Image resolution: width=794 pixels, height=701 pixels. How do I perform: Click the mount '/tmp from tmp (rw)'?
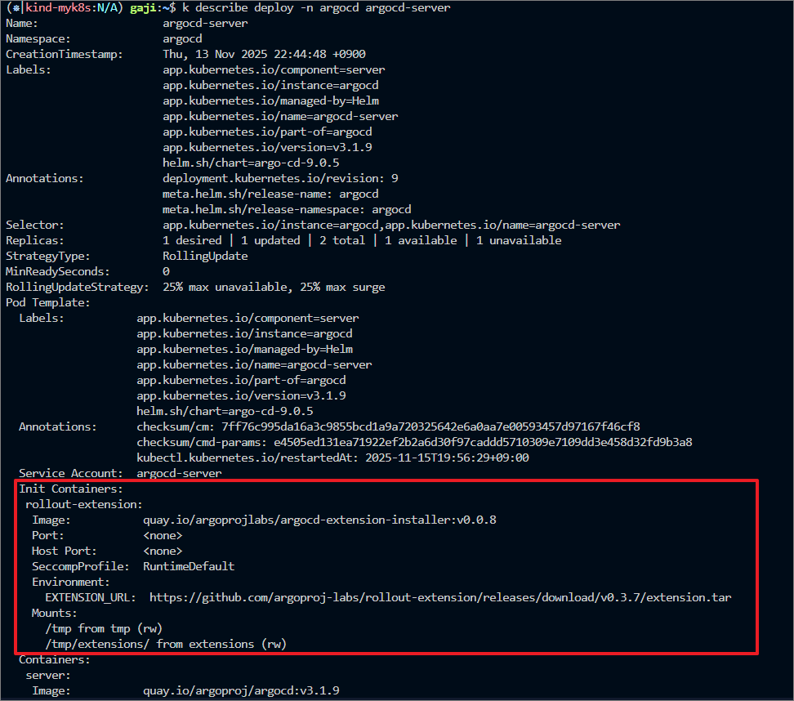pos(104,628)
